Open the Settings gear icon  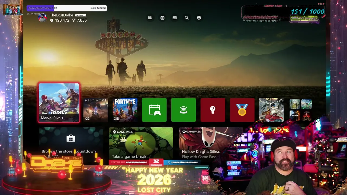pyautogui.click(x=199, y=18)
